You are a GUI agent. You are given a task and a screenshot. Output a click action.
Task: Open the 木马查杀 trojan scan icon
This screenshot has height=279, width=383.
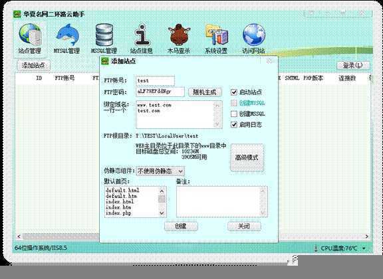(x=179, y=39)
